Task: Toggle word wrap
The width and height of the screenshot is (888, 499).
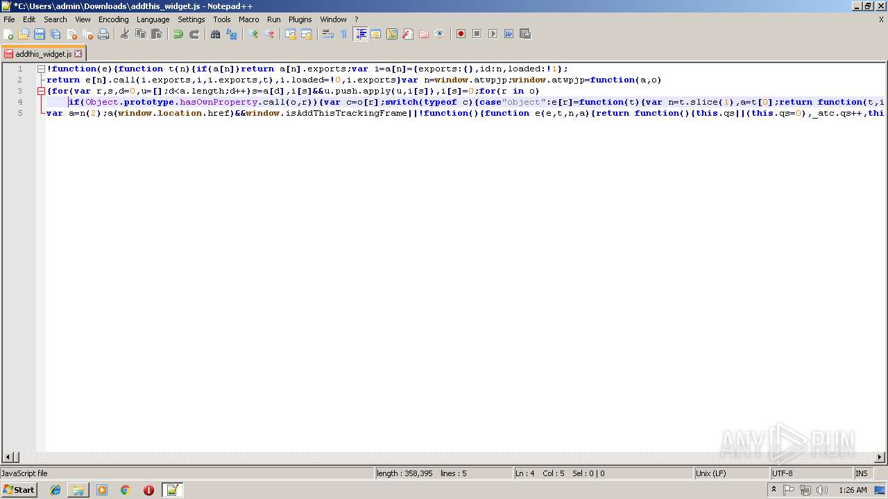Action: point(328,34)
